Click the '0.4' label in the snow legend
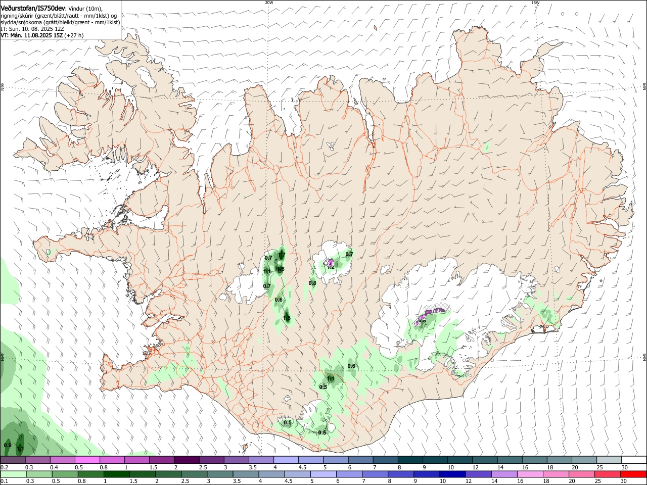The image size is (647, 485). (54, 467)
